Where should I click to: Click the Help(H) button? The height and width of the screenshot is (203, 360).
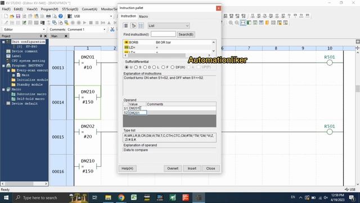(x=128, y=169)
